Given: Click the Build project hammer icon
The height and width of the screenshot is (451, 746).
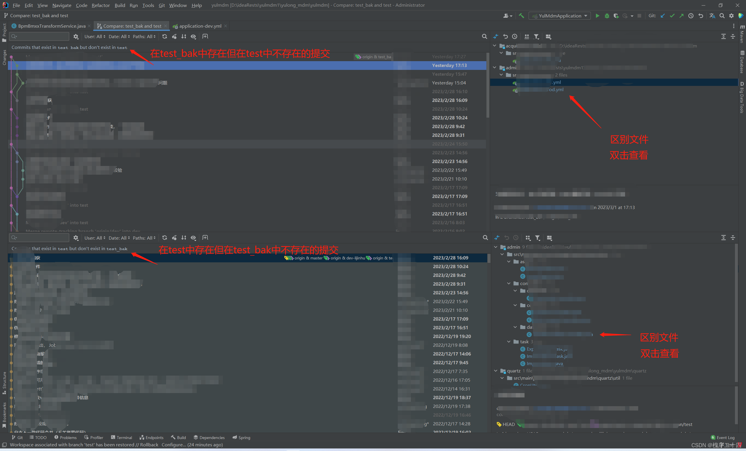Looking at the screenshot, I should pyautogui.click(x=521, y=16).
